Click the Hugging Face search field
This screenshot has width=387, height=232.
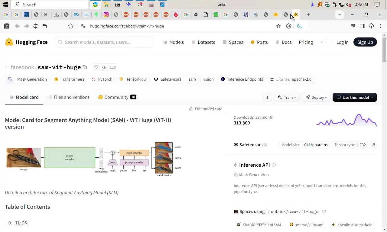coord(104,42)
